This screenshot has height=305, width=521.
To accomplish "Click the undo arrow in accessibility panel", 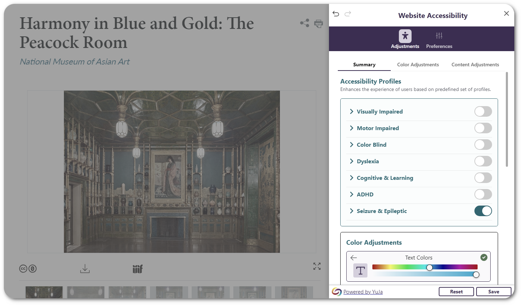I will point(336,14).
